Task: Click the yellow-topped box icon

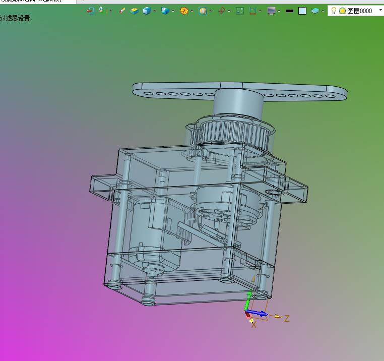Action: tap(134, 11)
